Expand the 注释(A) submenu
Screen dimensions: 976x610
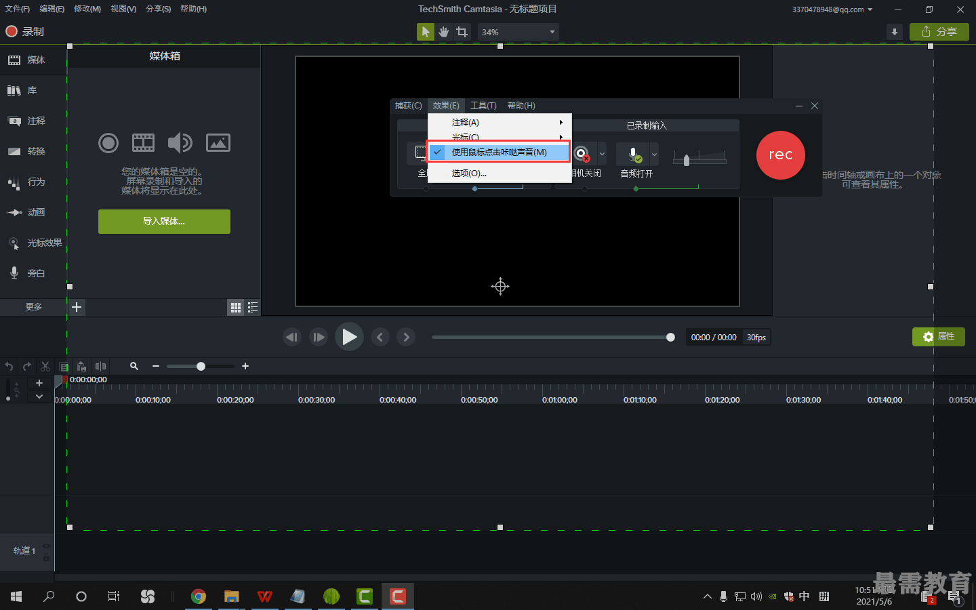pos(500,123)
